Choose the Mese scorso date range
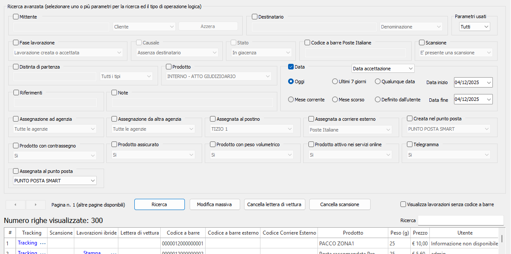This screenshot has width=511, height=254. point(335,100)
